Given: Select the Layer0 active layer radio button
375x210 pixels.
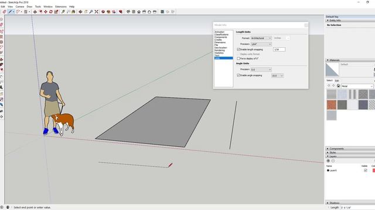Looking at the screenshot, I should (328, 170).
